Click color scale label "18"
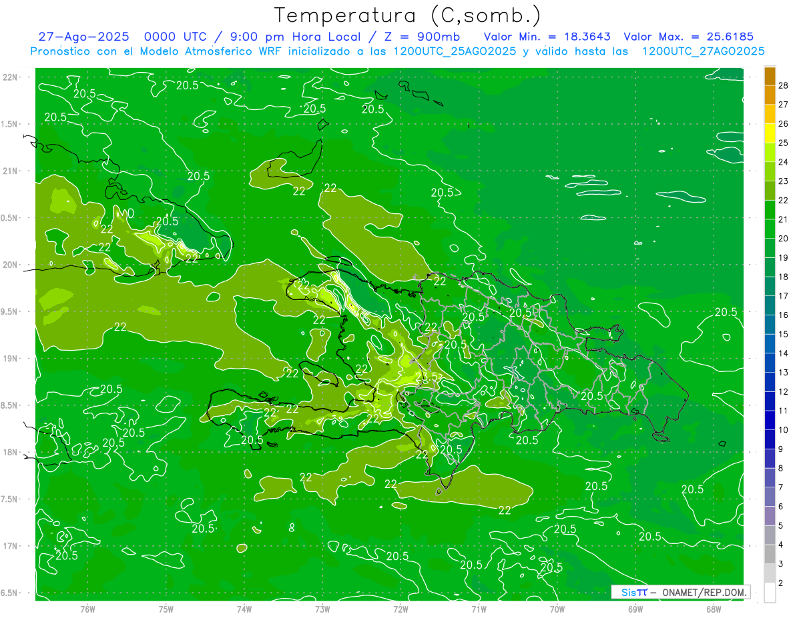 click(783, 277)
